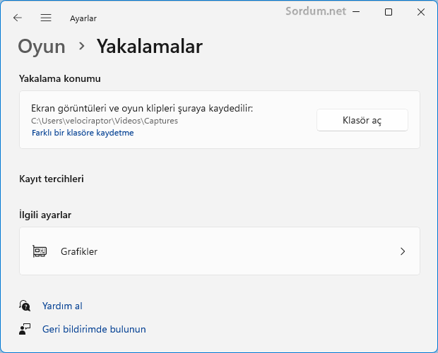Open the Yardım al link

62,306
